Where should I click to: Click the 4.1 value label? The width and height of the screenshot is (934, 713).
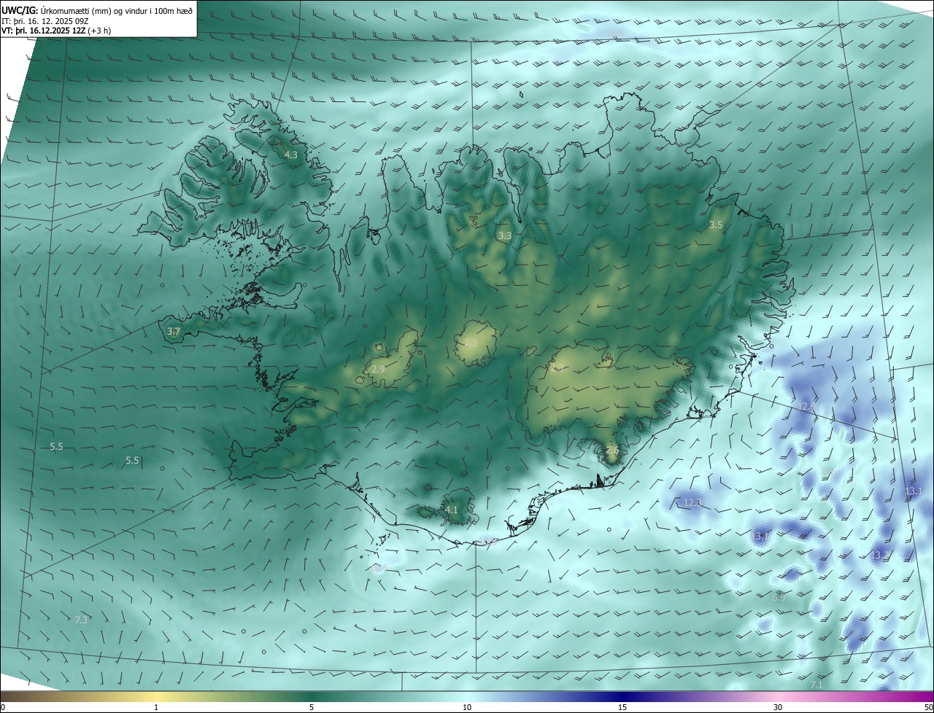point(452,510)
